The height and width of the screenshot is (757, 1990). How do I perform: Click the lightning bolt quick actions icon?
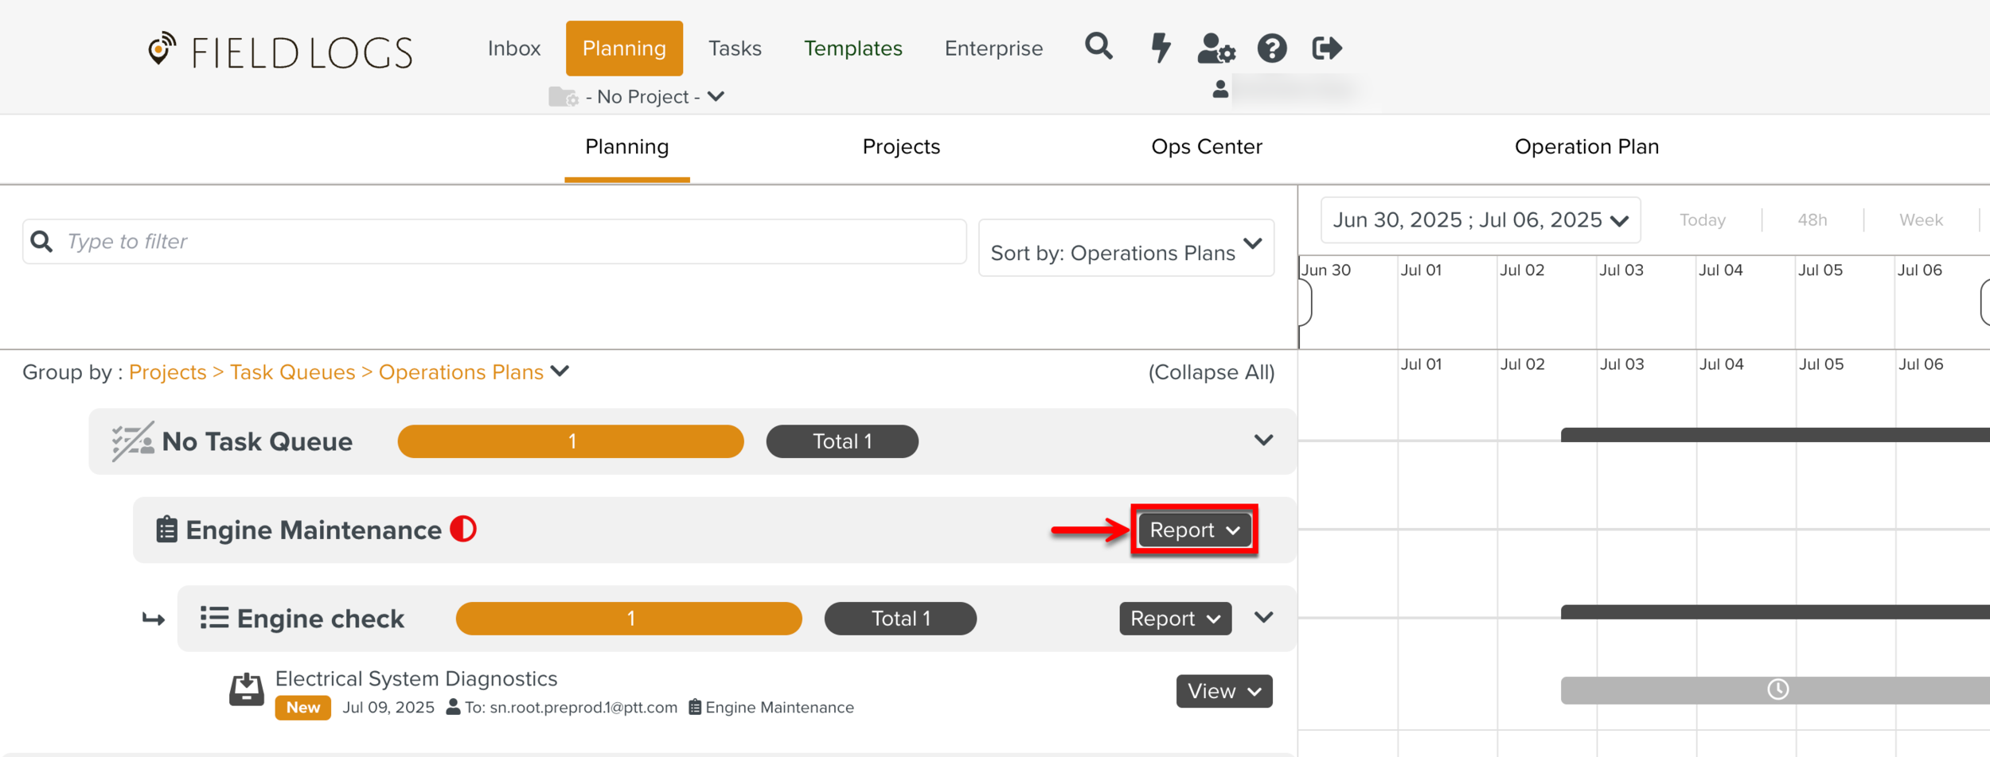pos(1161,48)
